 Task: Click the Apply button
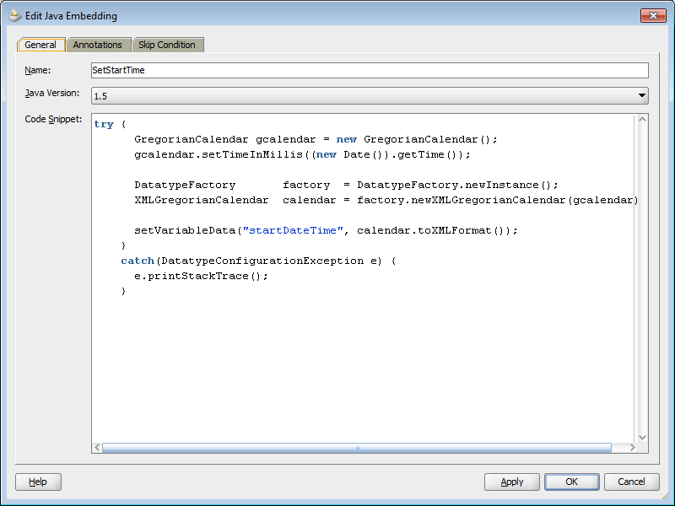(511, 482)
